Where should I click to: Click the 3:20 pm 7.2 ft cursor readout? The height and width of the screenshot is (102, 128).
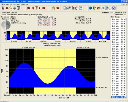[x=64, y=98]
